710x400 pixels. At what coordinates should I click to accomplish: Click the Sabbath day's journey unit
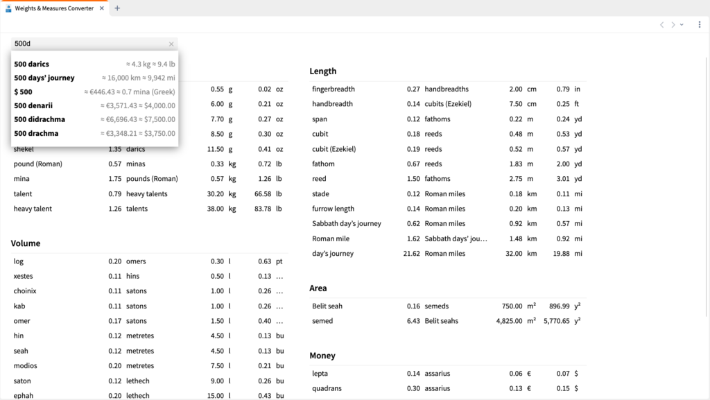tap(346, 224)
